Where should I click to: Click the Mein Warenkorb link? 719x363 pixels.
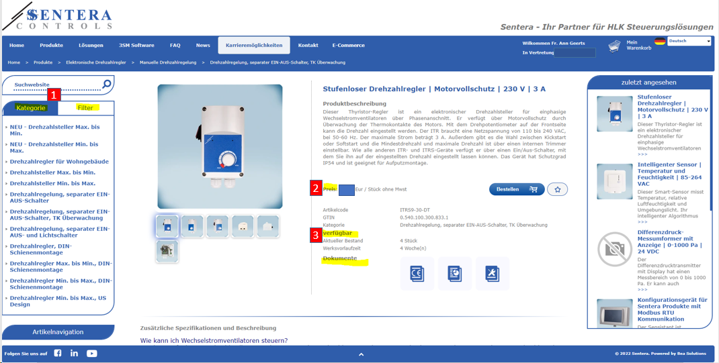coord(639,45)
